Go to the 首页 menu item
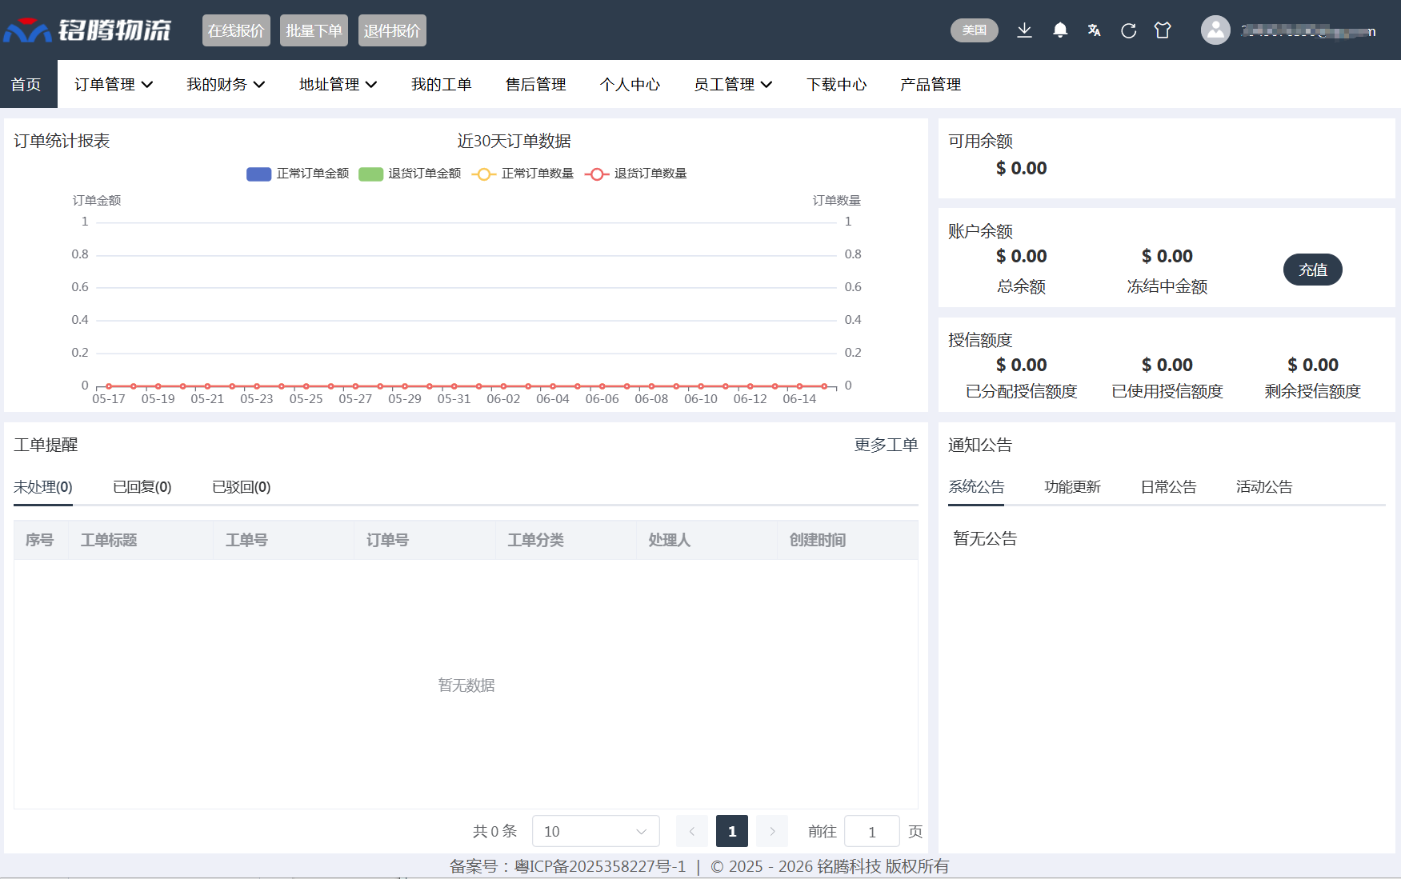Image resolution: width=1401 pixels, height=879 pixels. pyautogui.click(x=28, y=84)
